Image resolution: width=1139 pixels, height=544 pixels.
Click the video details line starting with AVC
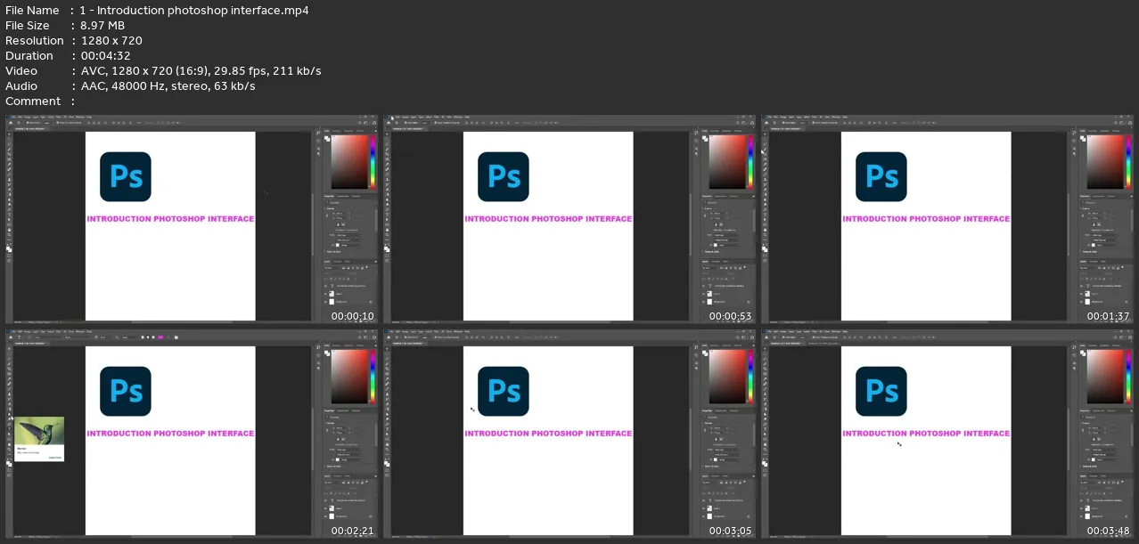(201, 71)
